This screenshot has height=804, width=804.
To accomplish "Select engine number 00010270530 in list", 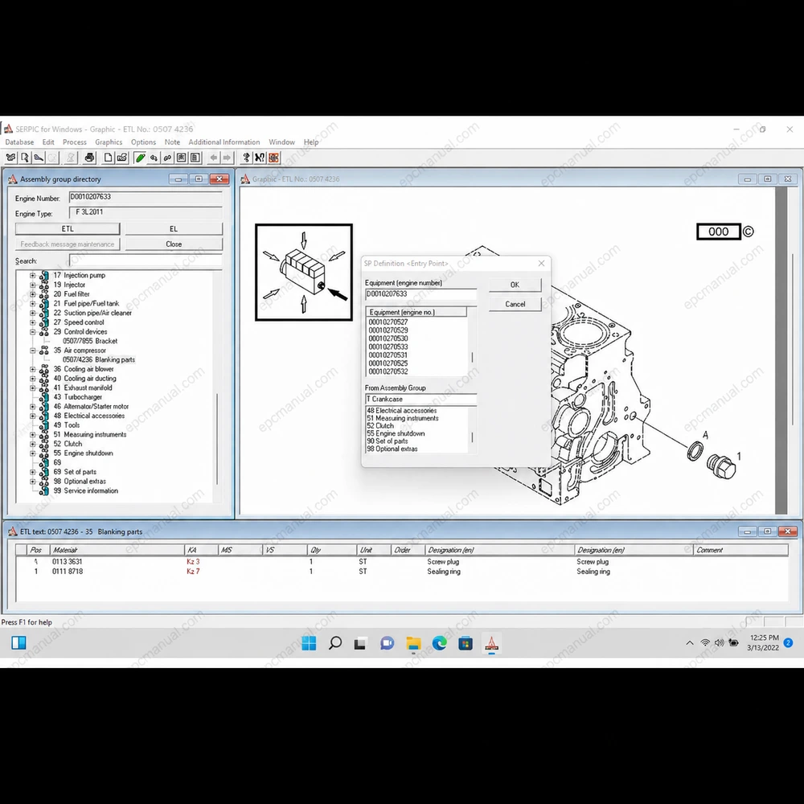I will click(x=388, y=338).
